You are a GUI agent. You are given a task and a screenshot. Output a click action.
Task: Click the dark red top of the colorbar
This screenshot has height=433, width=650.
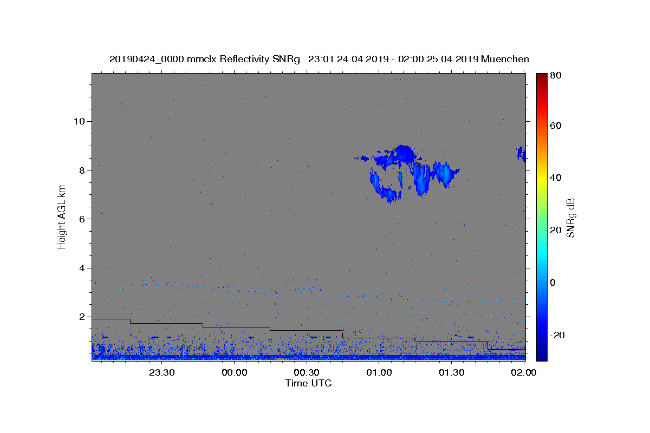coord(542,78)
